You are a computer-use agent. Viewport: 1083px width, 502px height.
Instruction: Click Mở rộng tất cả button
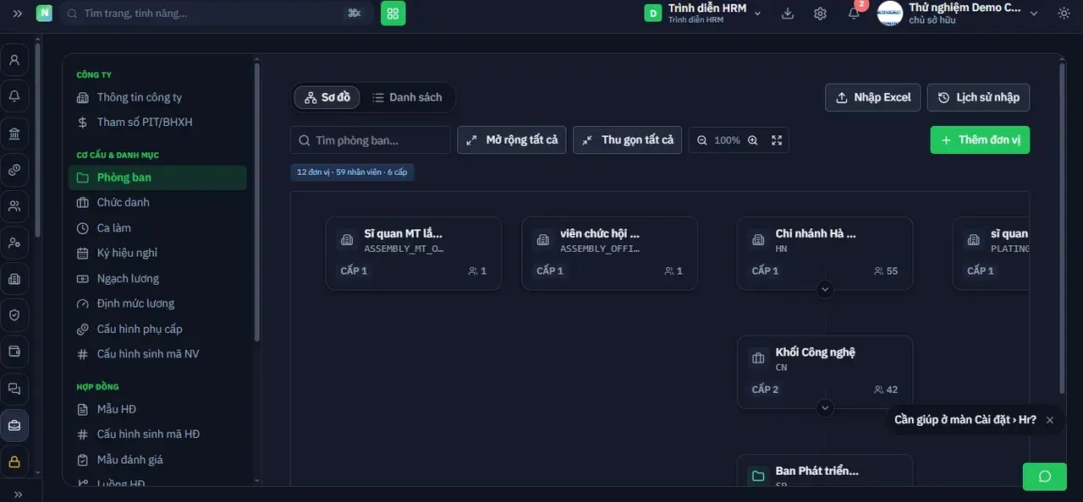click(512, 140)
